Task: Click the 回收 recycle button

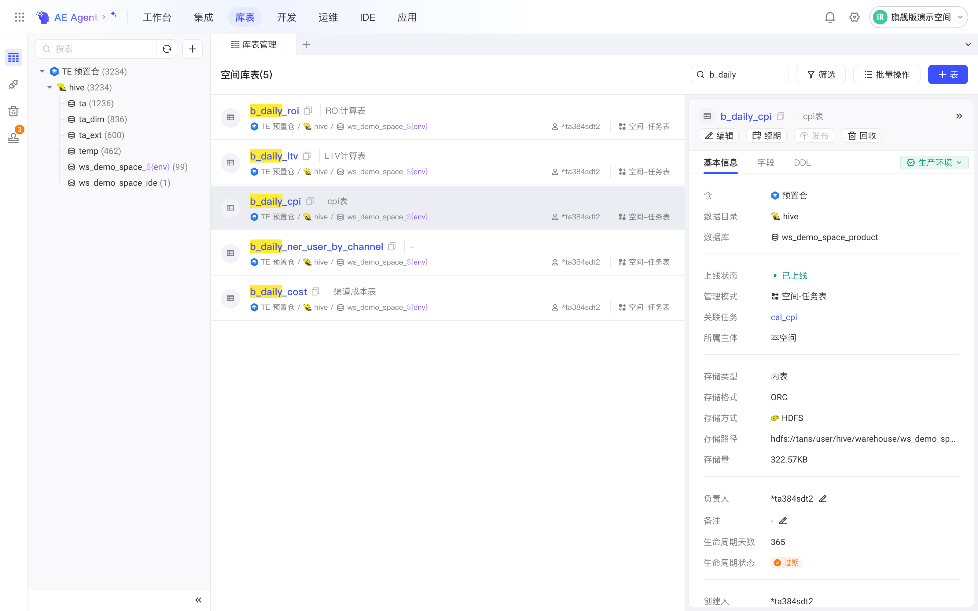Action: click(x=862, y=136)
